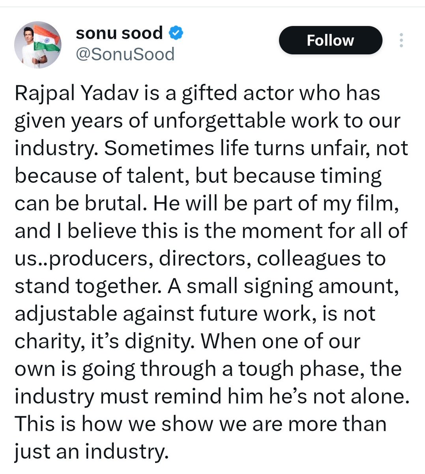Click the blue verified badge
This screenshot has width=425, height=474.
(x=176, y=33)
